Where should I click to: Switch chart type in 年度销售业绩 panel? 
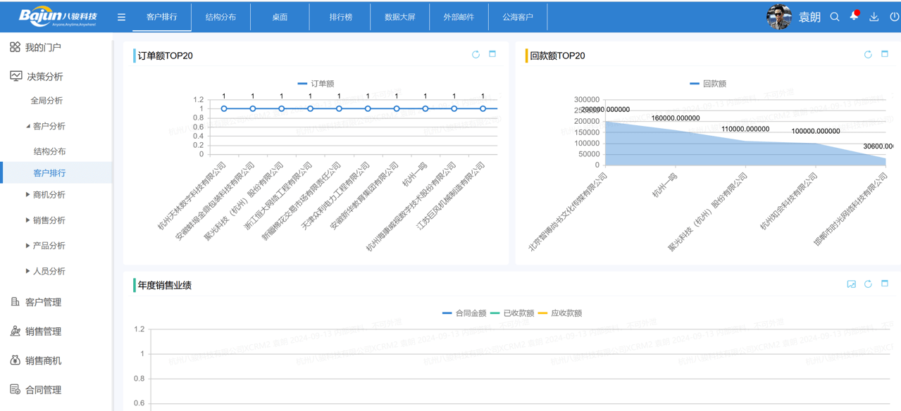click(x=851, y=284)
